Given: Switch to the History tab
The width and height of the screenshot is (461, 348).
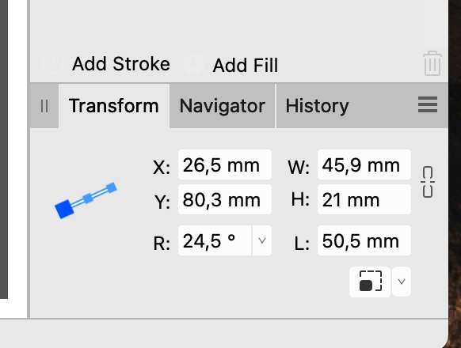Looking at the screenshot, I should pyautogui.click(x=317, y=106).
